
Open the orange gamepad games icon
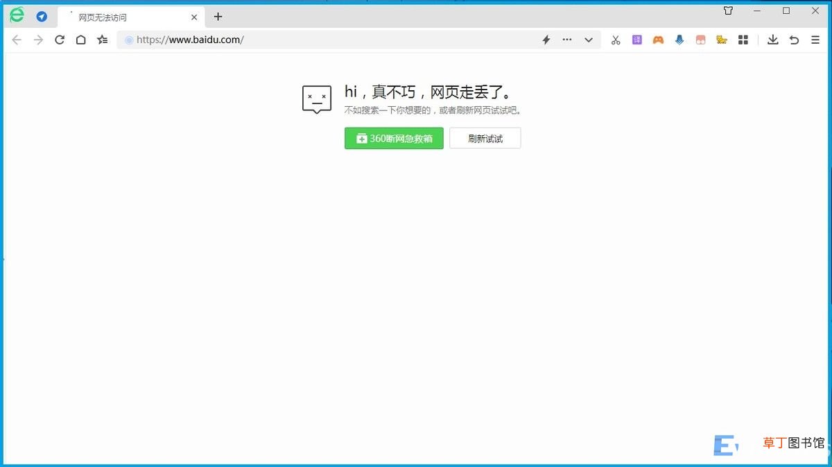(x=658, y=40)
